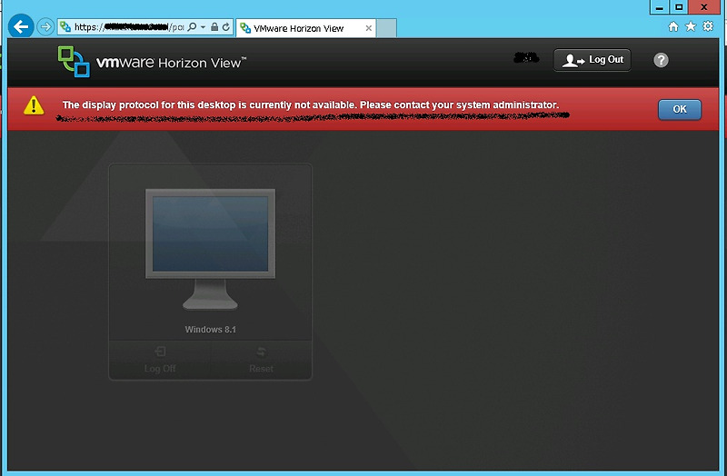727x476 pixels.
Task: Click the site favicon in address bar
Action: 65,27
